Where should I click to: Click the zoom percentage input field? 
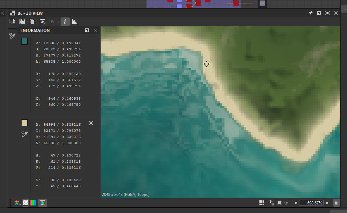coord(311,203)
